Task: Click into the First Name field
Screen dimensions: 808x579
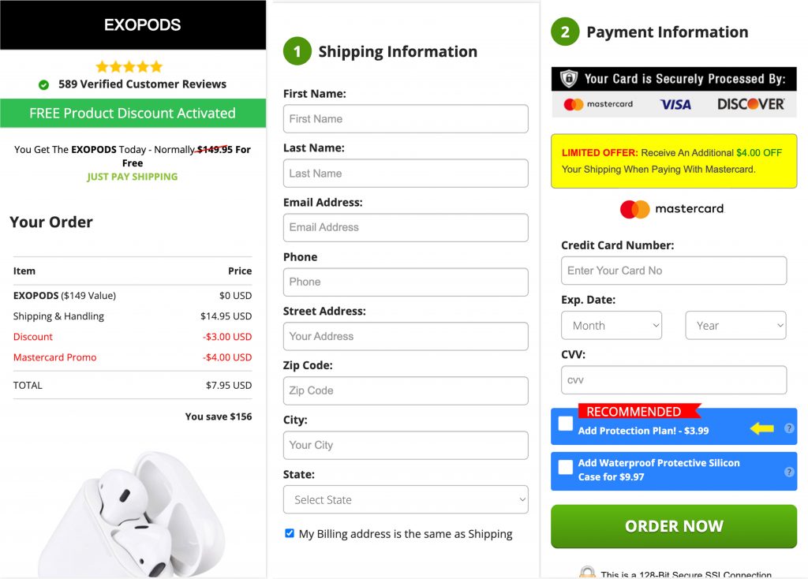Action: coord(406,118)
